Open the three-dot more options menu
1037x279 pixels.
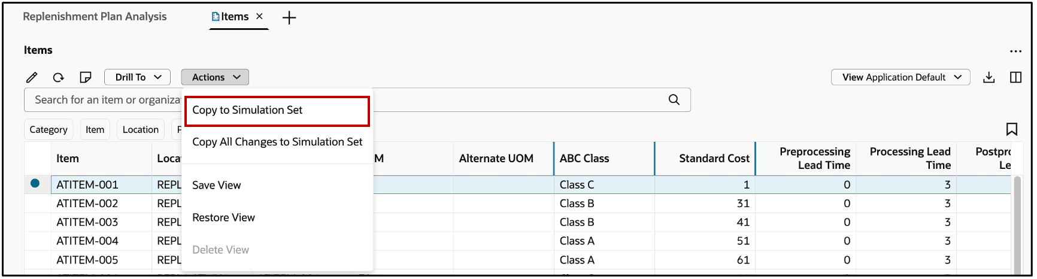[x=1015, y=51]
